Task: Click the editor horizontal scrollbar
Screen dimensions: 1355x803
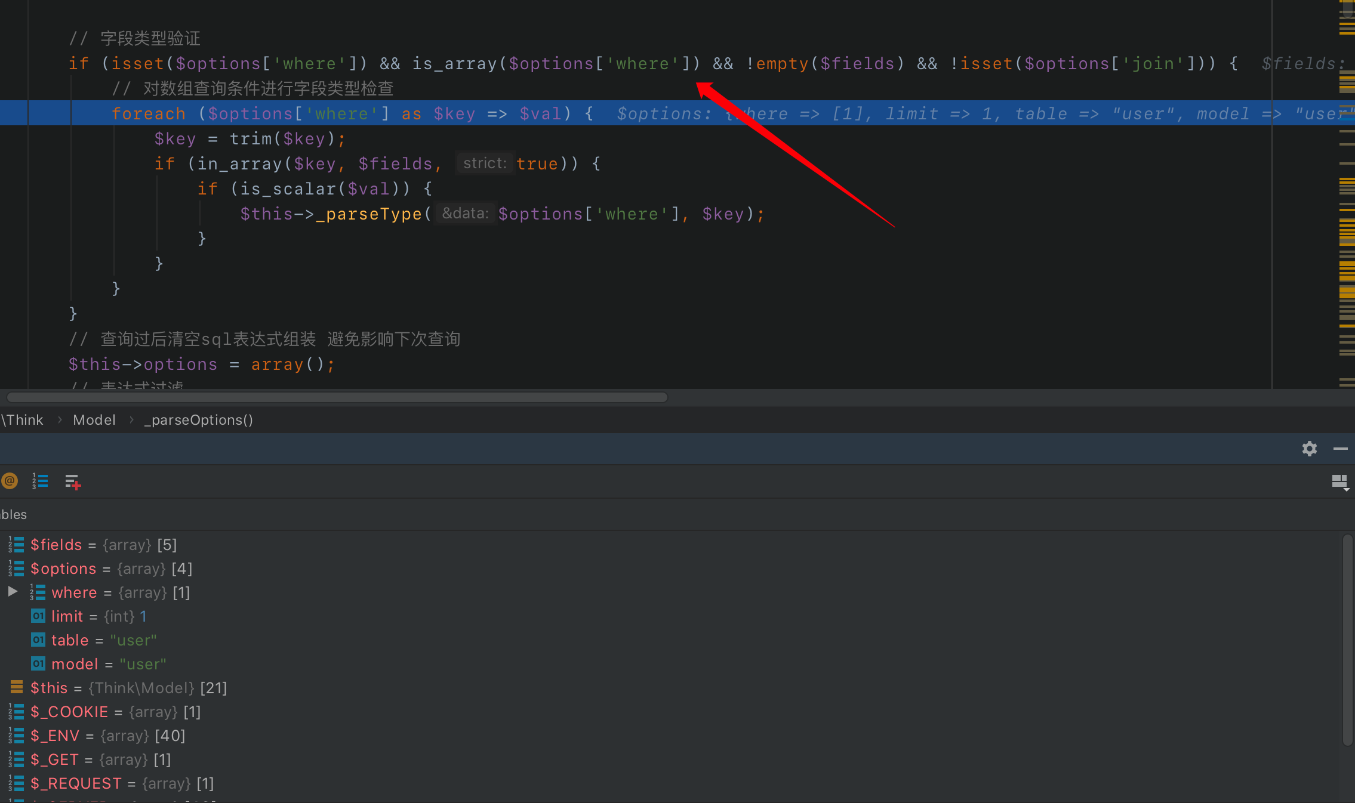Action: (x=337, y=397)
